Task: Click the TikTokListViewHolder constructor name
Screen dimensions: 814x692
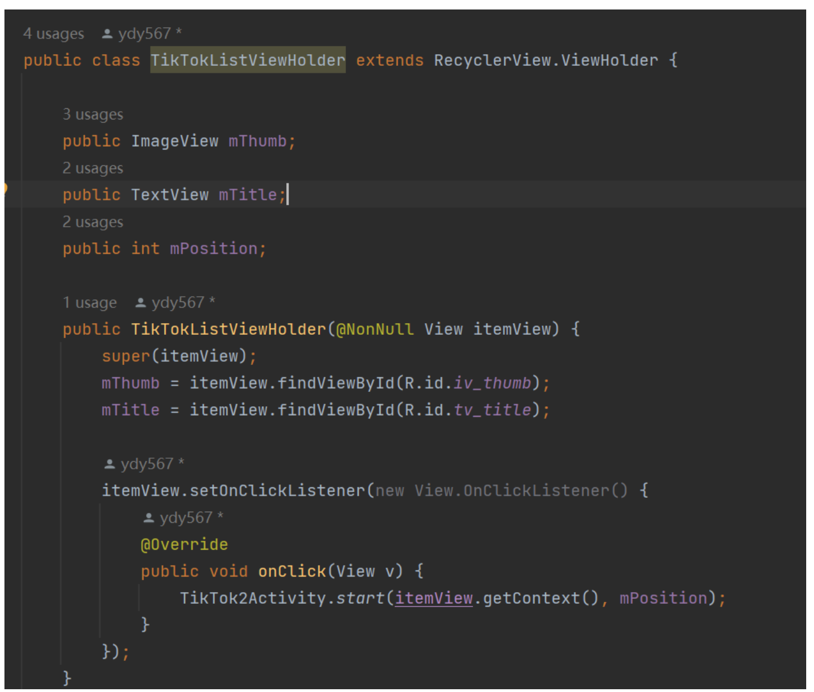Action: 228,329
